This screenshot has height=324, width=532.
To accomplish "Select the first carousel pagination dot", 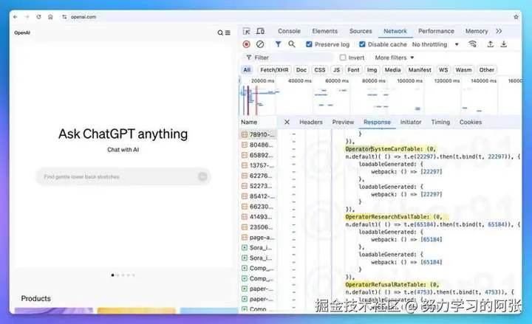I will tap(112, 275).
